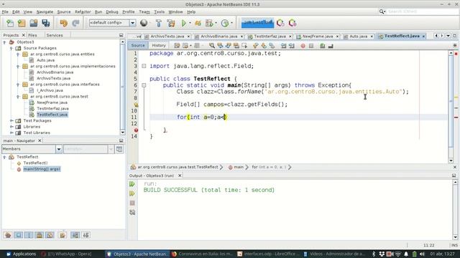
Task: Click the error marker beside line 13
Action: click(136, 130)
